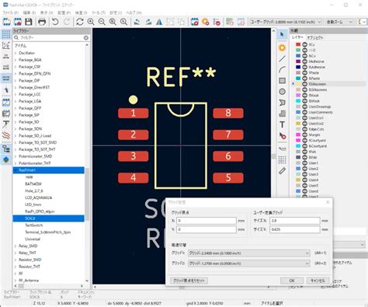The width and height of the screenshot is (368, 307).
Task: Select the TactSwitch footprint
Action: point(33,225)
